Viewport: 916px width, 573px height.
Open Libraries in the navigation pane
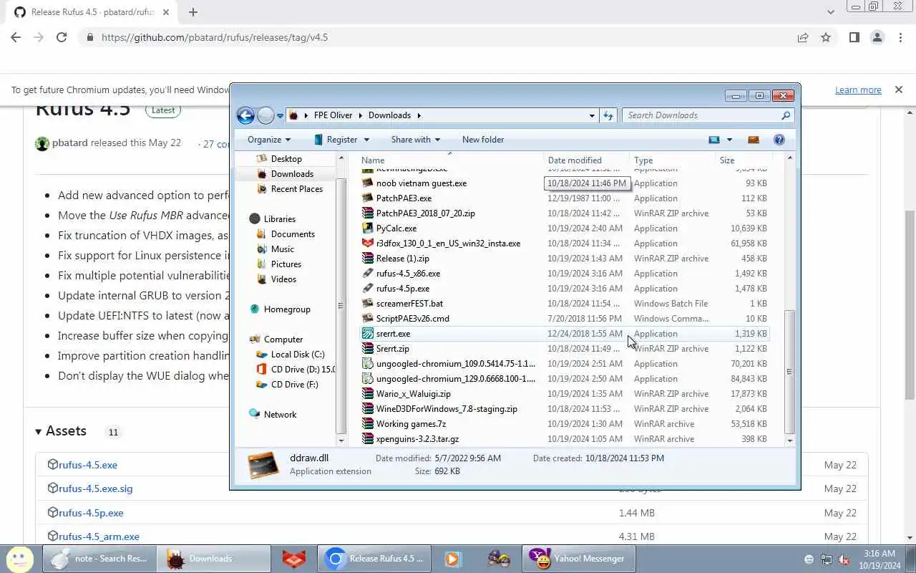(x=279, y=219)
